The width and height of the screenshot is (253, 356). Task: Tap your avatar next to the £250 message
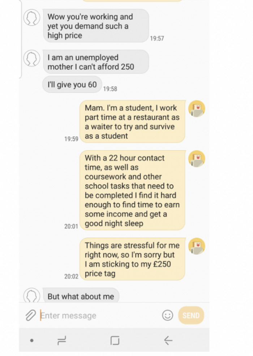point(196,246)
